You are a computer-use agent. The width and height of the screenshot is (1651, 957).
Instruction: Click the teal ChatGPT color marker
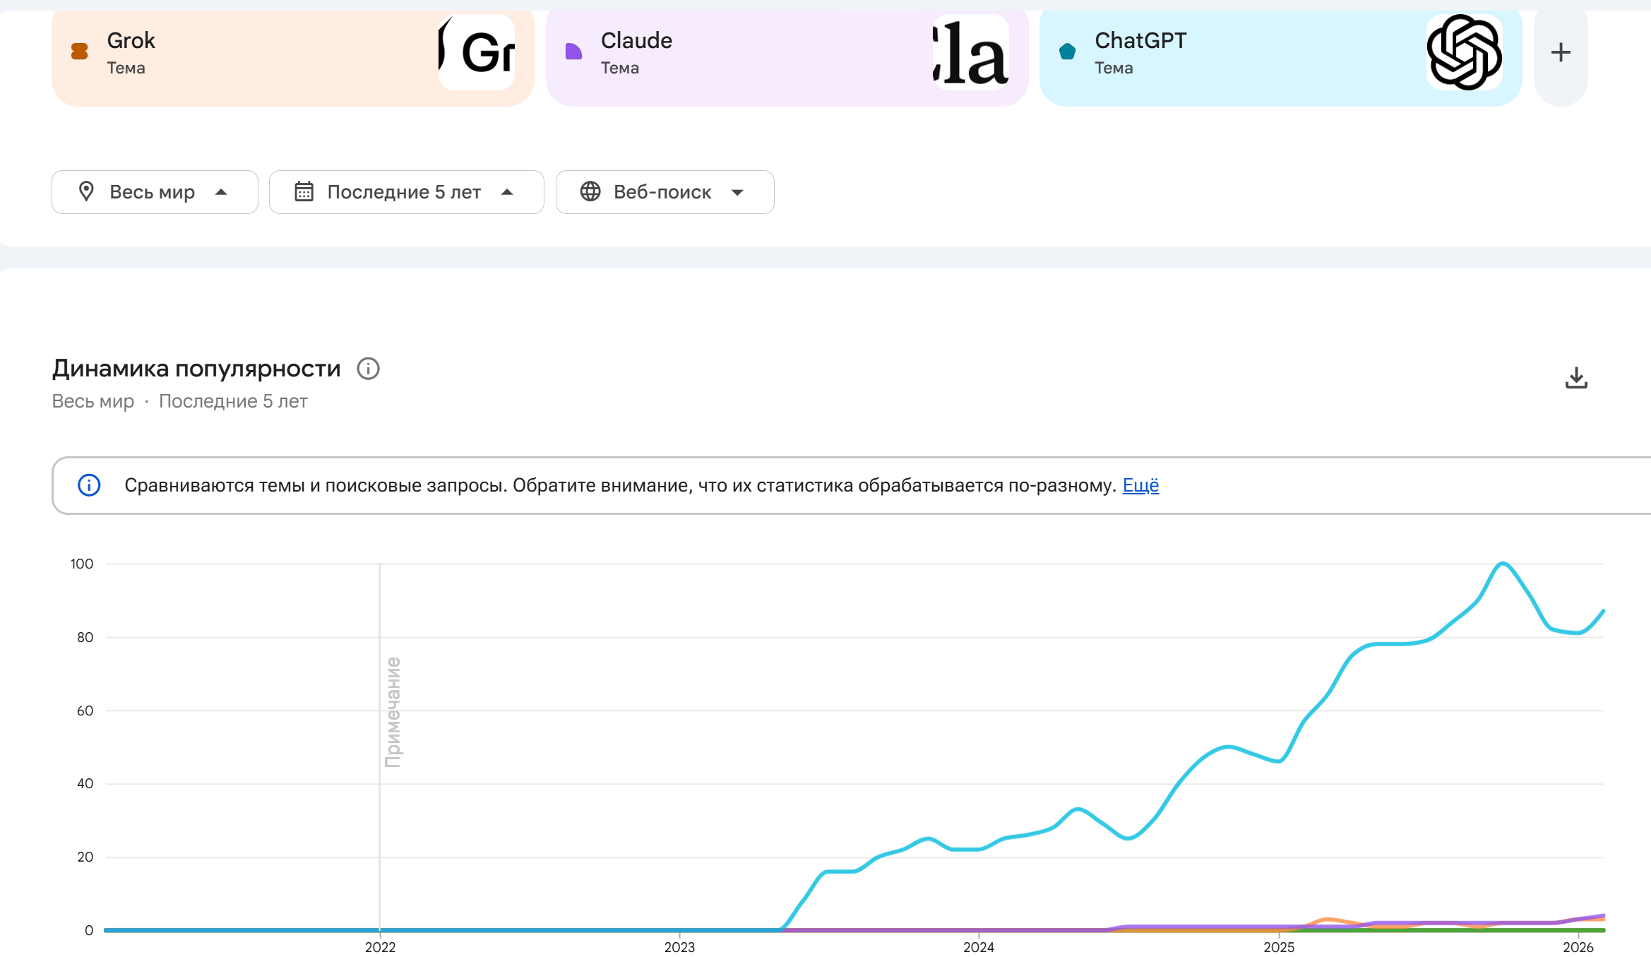click(x=1067, y=52)
